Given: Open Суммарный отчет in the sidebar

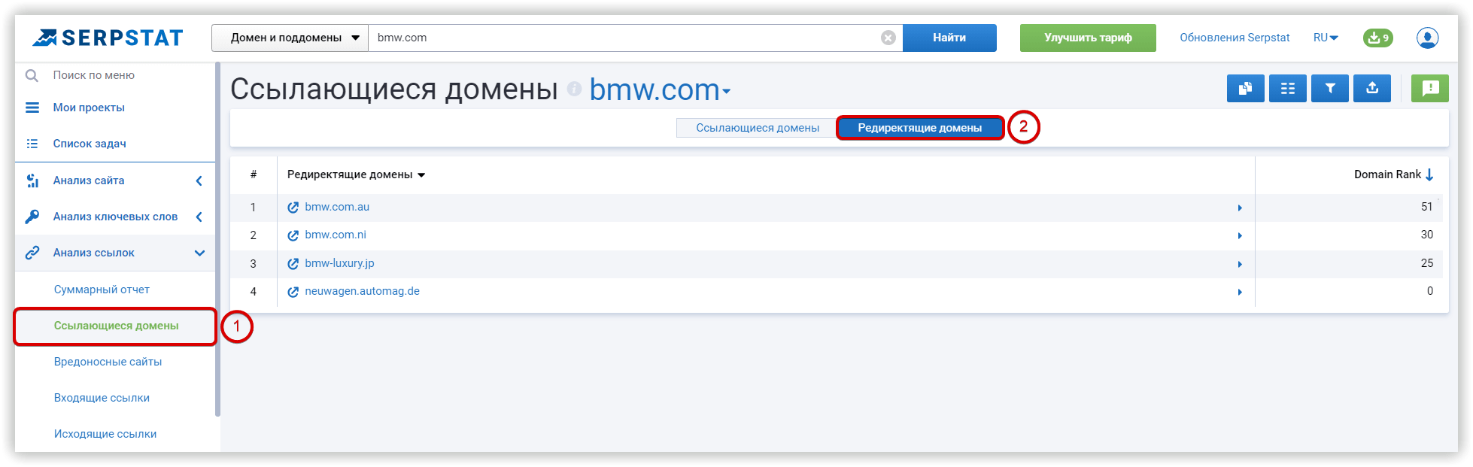Looking at the screenshot, I should [x=102, y=290].
